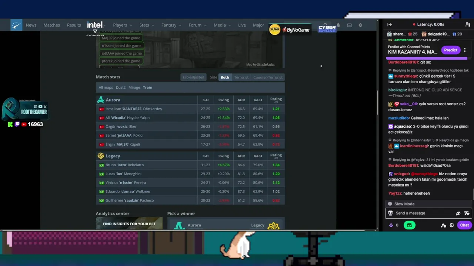Open the HLTV home logo
Viewport: 474px width, 266px height.
click(x=16, y=25)
